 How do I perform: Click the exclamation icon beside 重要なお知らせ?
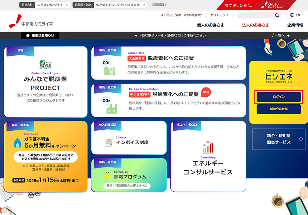coord(28,36)
